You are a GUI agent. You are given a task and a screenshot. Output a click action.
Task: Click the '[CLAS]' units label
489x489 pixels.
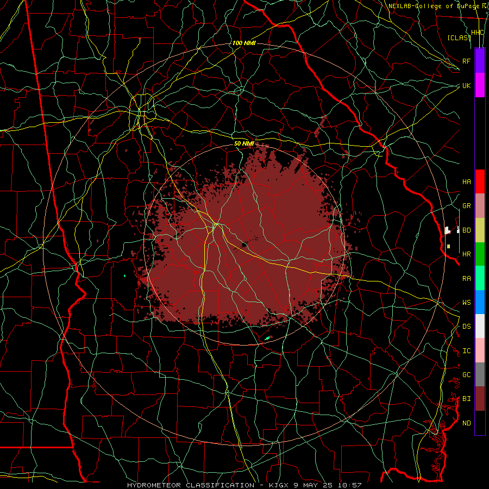459,37
